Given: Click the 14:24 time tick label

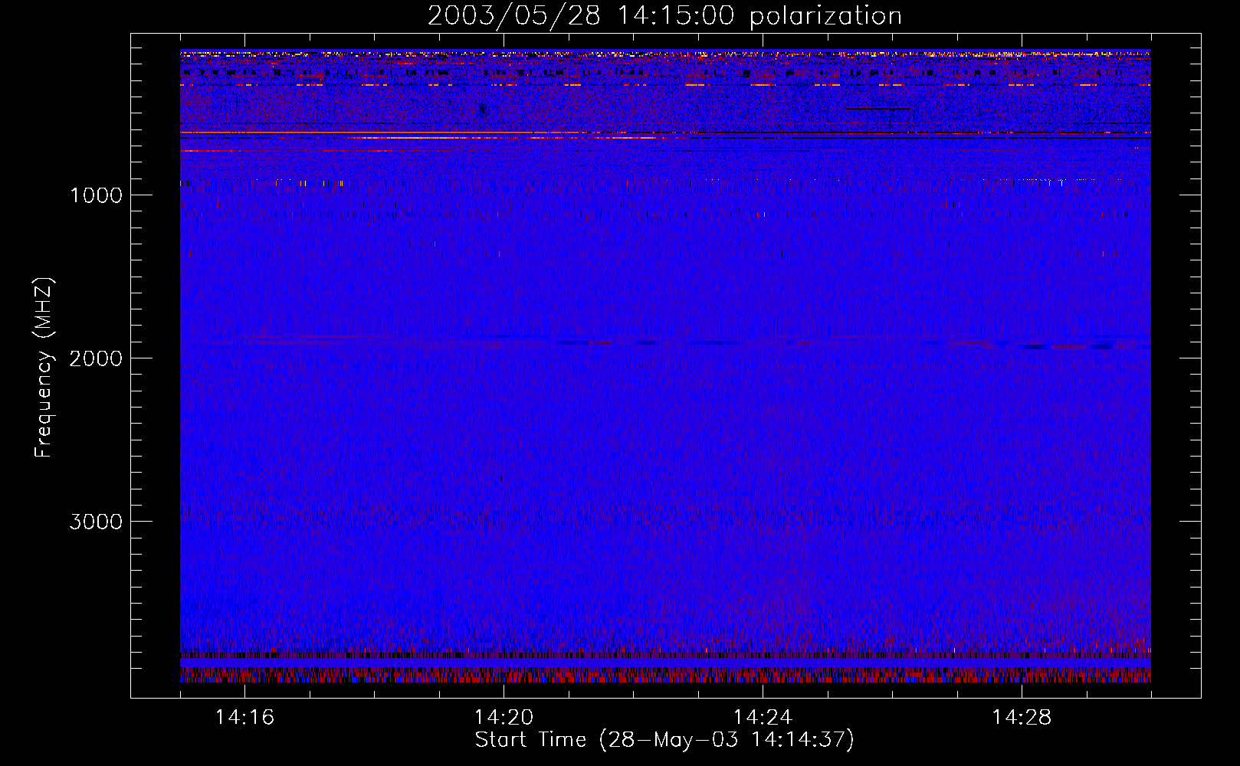Looking at the screenshot, I should [763, 718].
